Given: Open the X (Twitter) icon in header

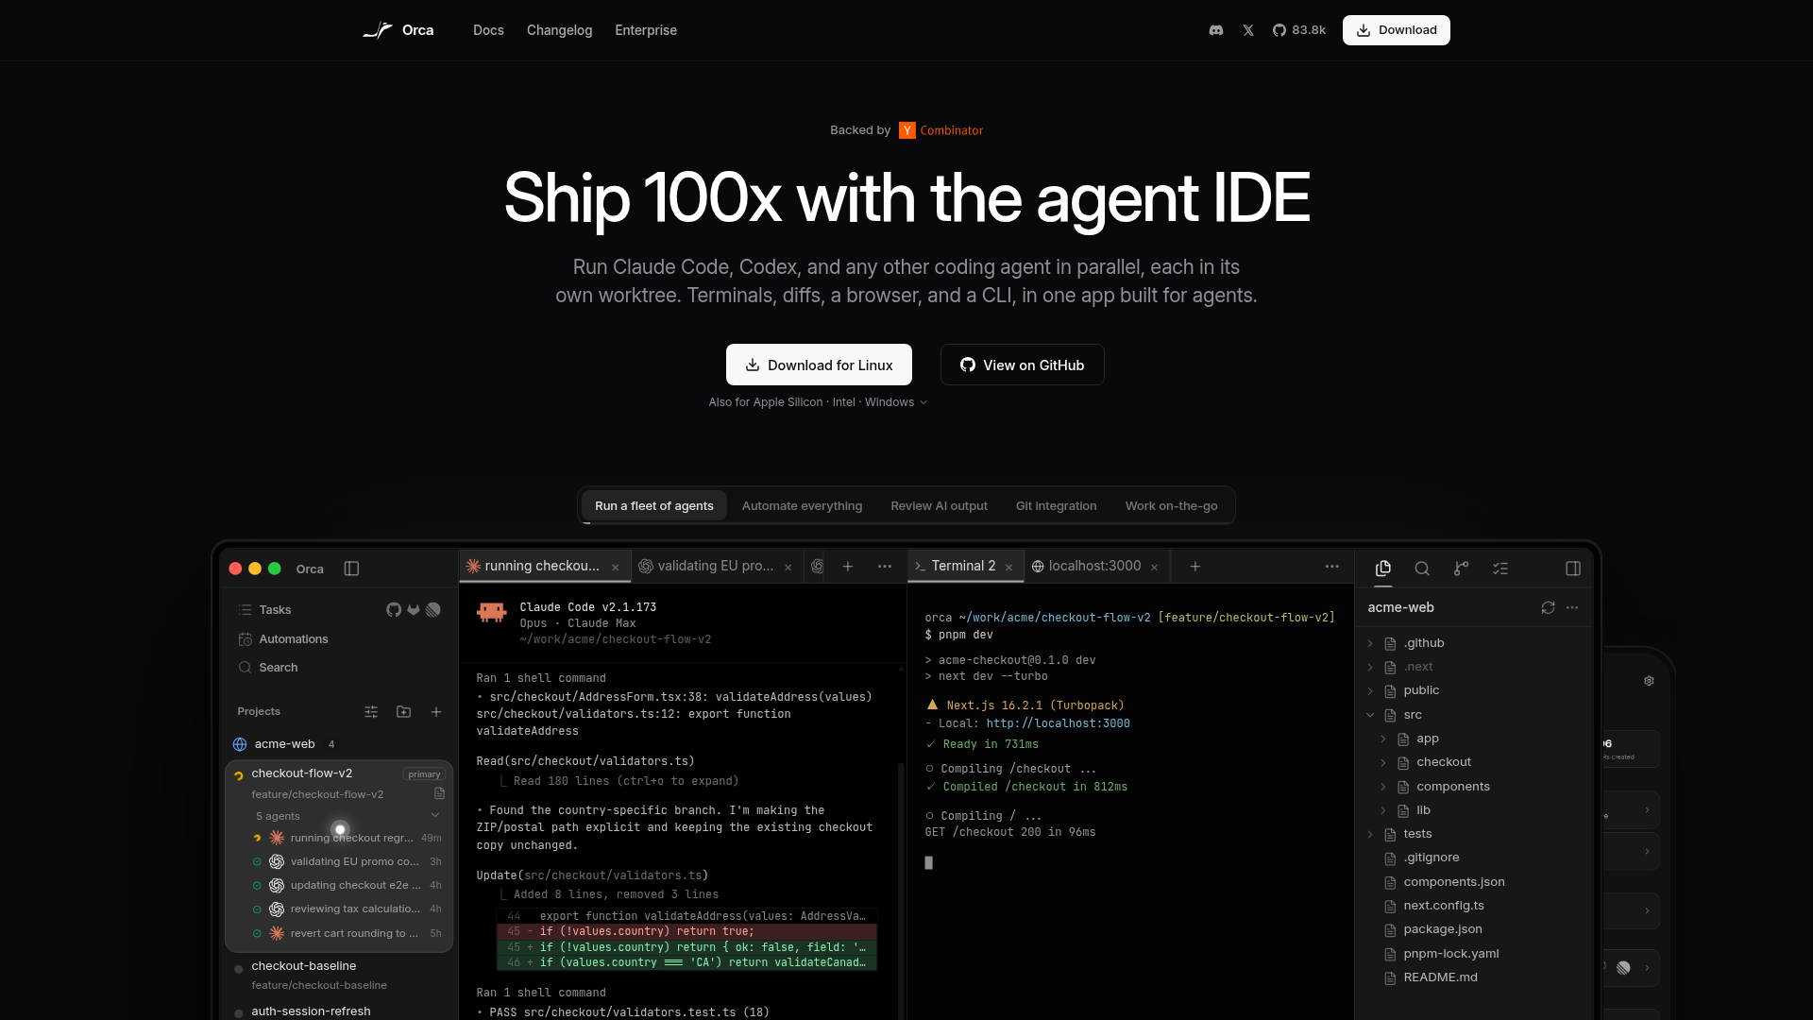Looking at the screenshot, I should point(1248,30).
